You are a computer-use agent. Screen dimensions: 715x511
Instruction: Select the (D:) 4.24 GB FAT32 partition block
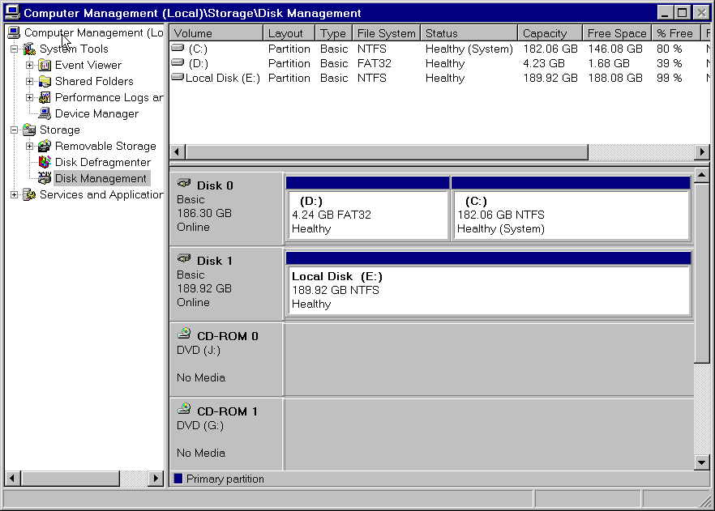point(367,209)
